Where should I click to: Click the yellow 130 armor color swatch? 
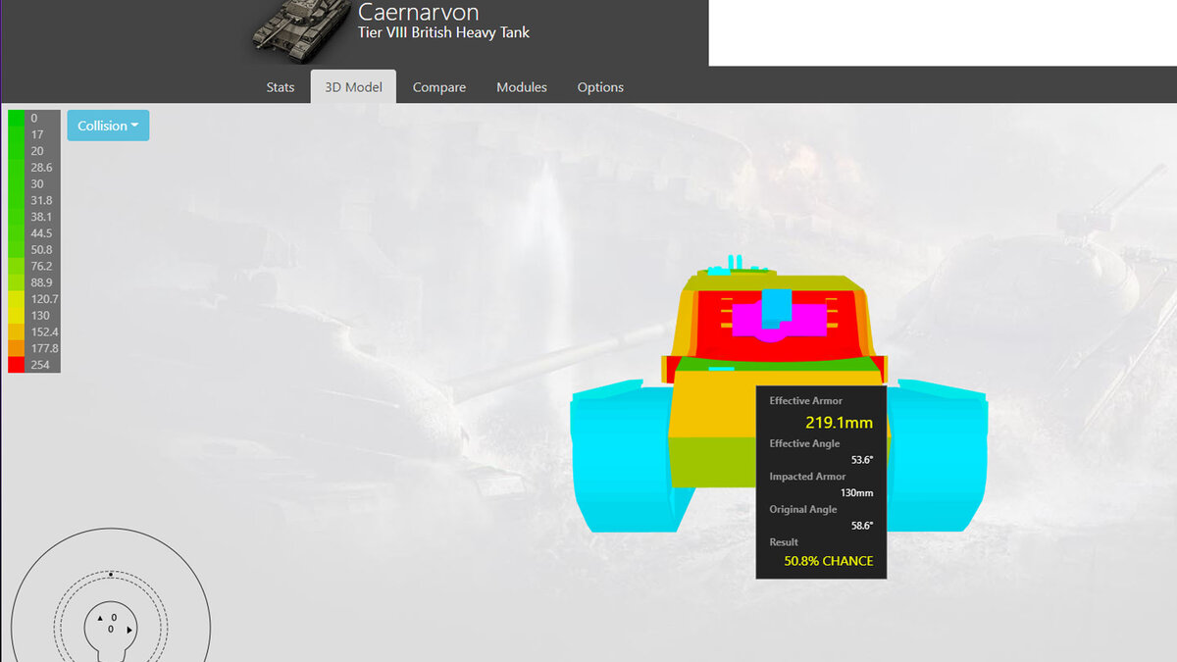[x=17, y=316]
